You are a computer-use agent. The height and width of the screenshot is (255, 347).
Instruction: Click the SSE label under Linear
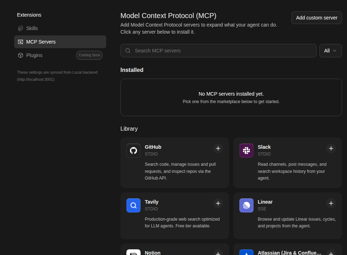click(x=262, y=209)
